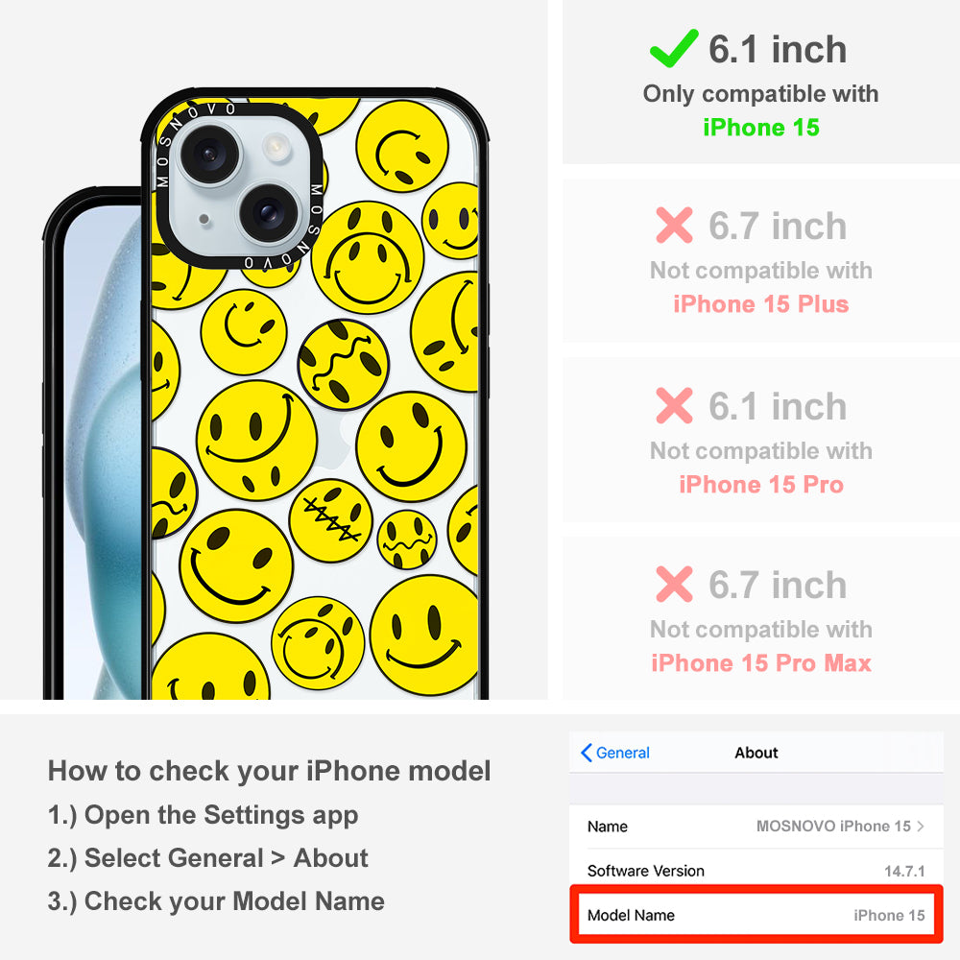Open the Name row chevron arrow
960x960 pixels.
click(921, 826)
